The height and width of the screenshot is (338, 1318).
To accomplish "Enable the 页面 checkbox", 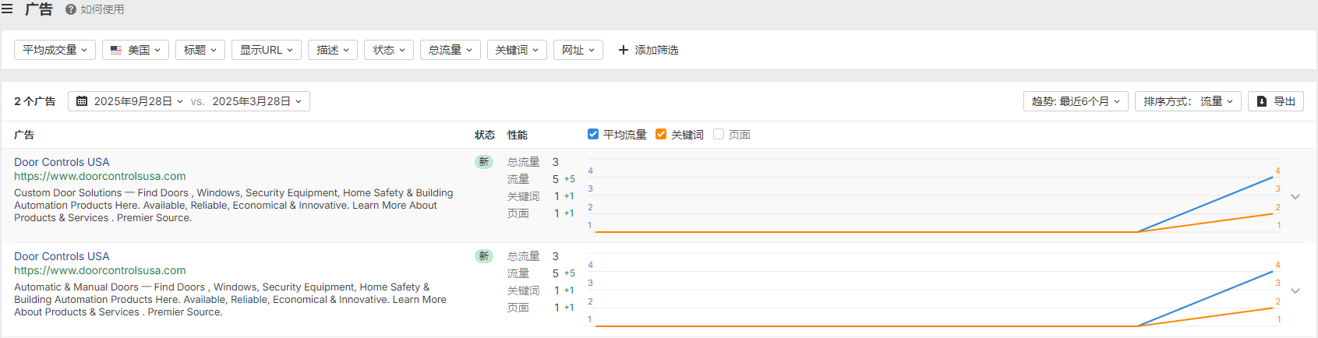I will 719,134.
